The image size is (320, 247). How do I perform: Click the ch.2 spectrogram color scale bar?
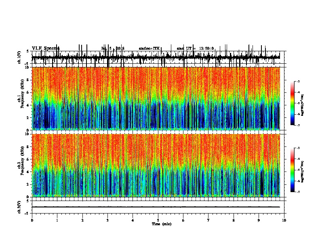293,170
